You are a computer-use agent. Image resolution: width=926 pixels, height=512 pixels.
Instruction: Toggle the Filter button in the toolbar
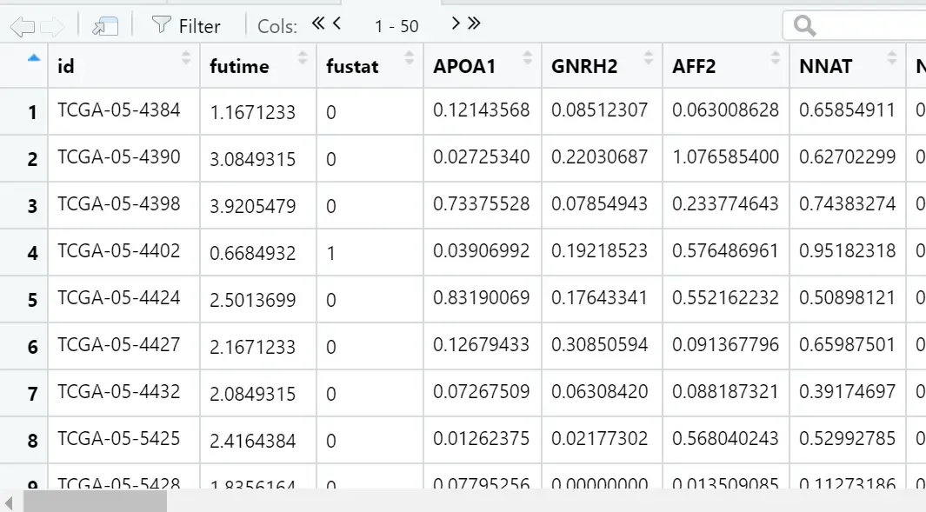click(x=186, y=26)
